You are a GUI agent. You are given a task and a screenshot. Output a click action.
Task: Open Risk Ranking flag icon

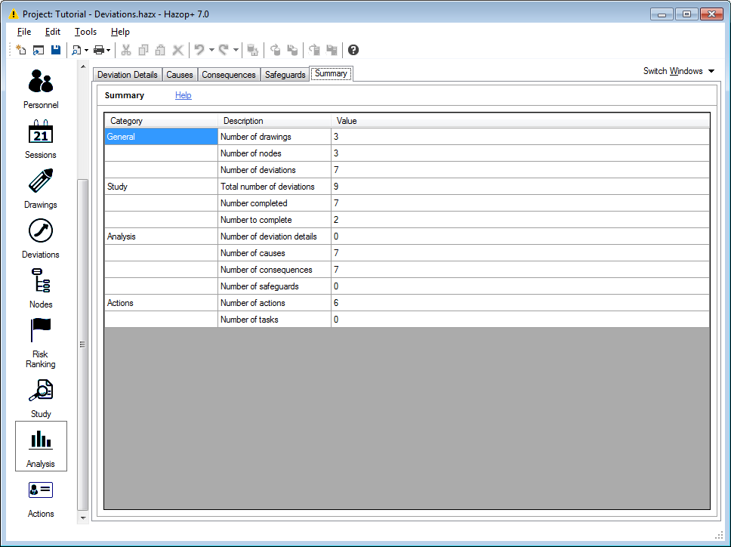[x=41, y=331]
